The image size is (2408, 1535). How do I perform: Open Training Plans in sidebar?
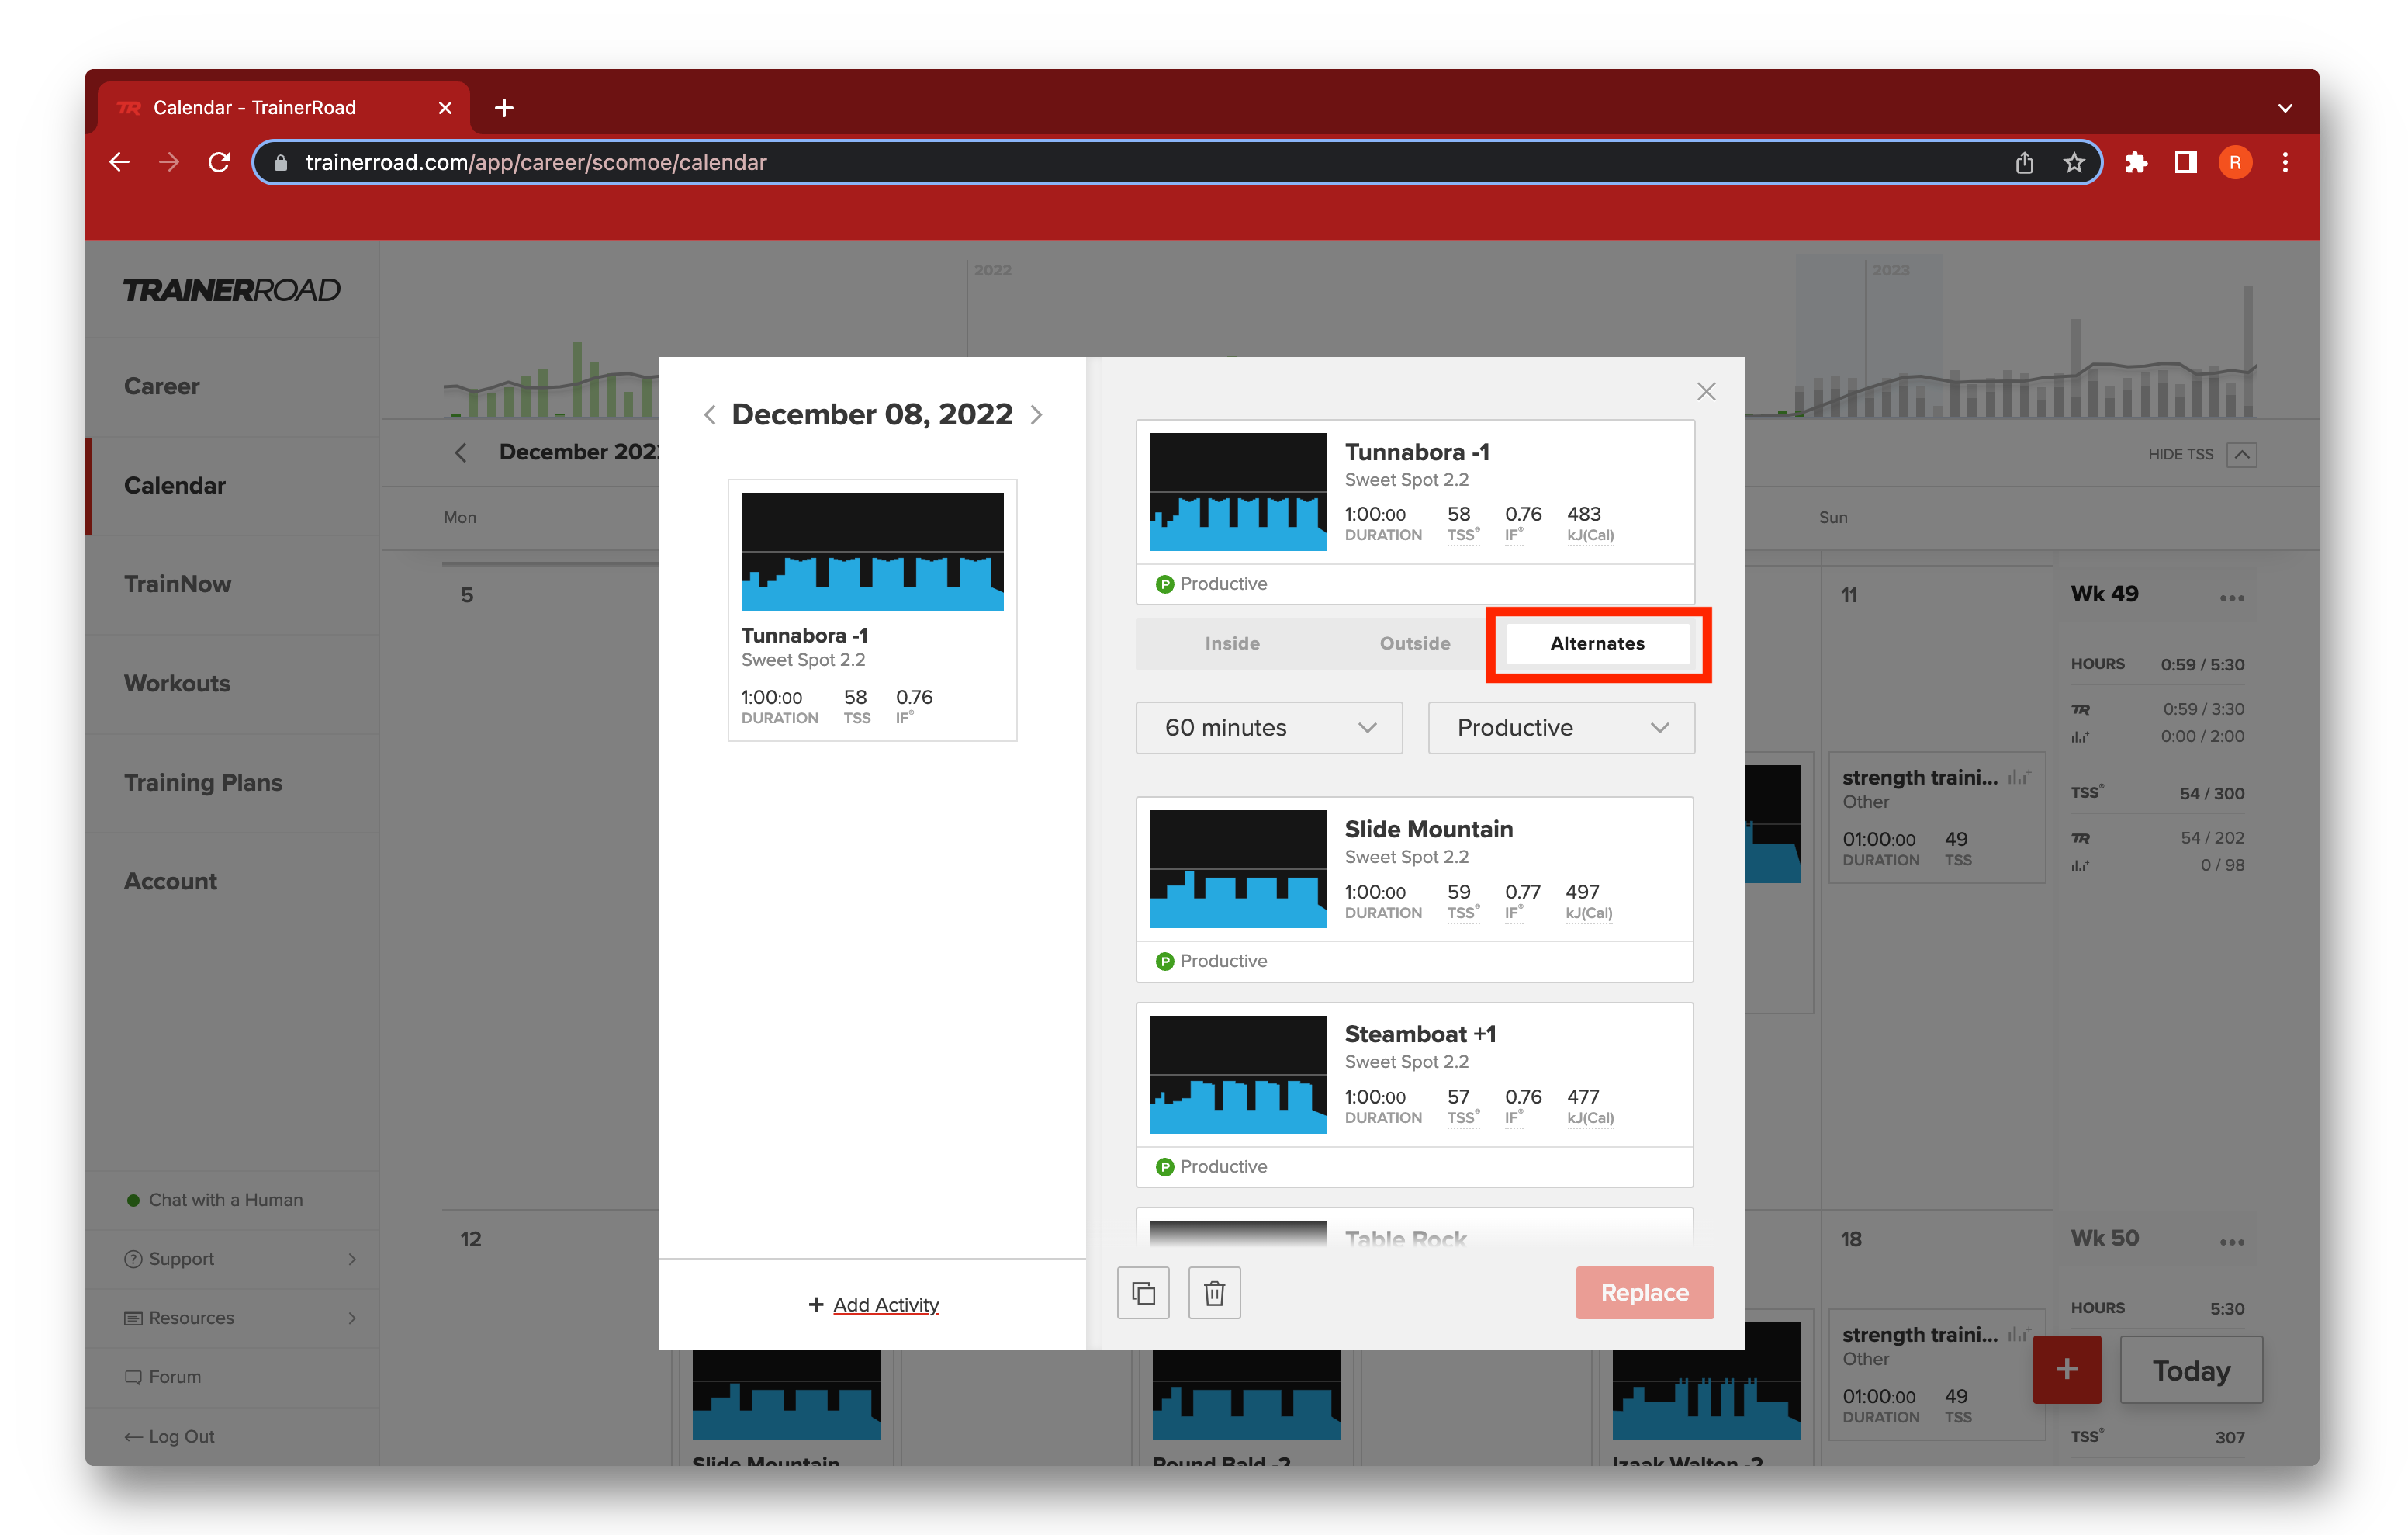coord(203,782)
